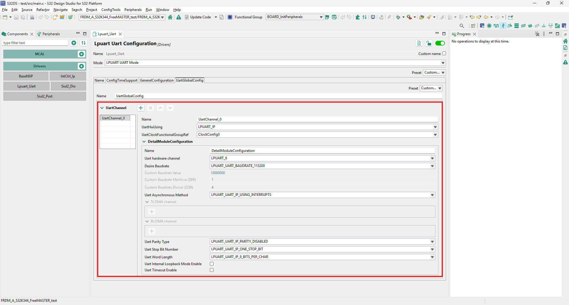Switch to the Peripherals view tab
This screenshot has height=305, width=569.
(x=49, y=34)
